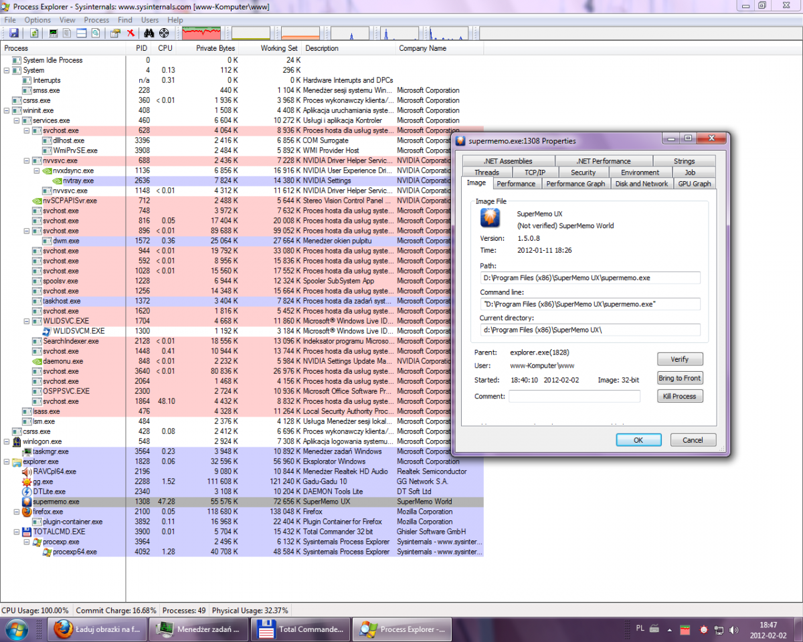Click the nvtray.exe NVIDIA icon
The image size is (803, 642).
[58, 181]
